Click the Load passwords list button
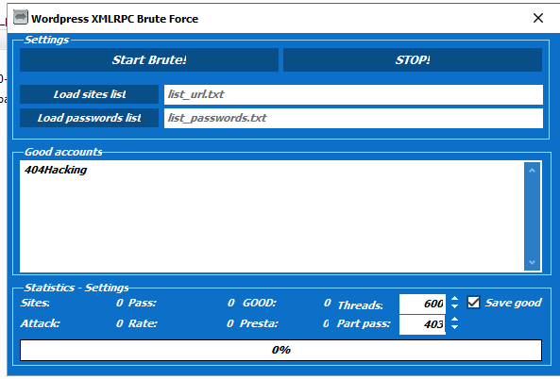Viewport: 560px width, 379px height. [90, 118]
